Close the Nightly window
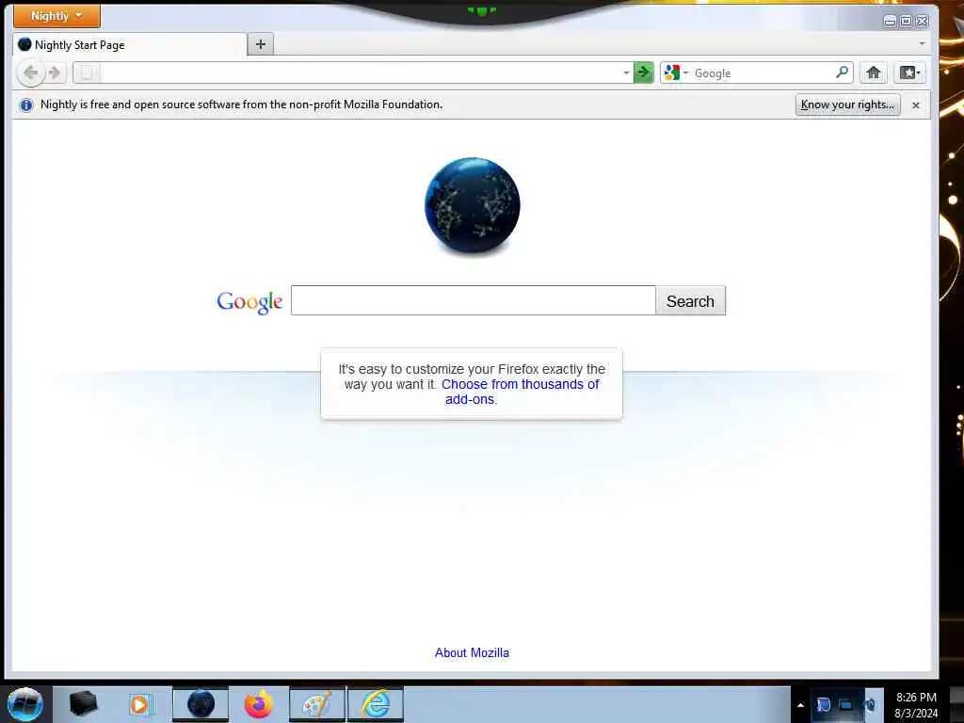964x723 pixels. (x=923, y=22)
